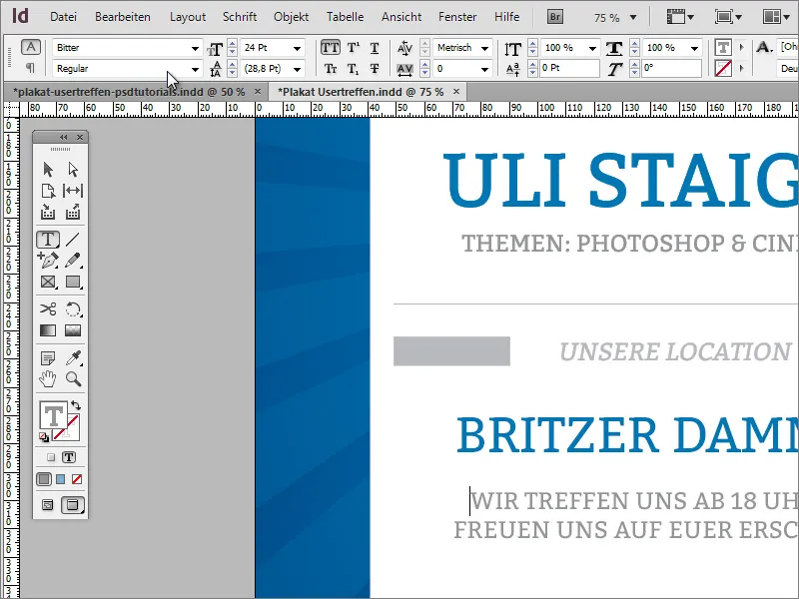Screen dimensions: 799x599
Task: Select the Selection (black arrow) tool
Action: pyautogui.click(x=48, y=169)
